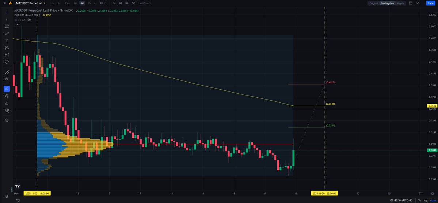The image size is (438, 203).
Task: Open the prediction and measurement tools
Action: pos(7,55)
